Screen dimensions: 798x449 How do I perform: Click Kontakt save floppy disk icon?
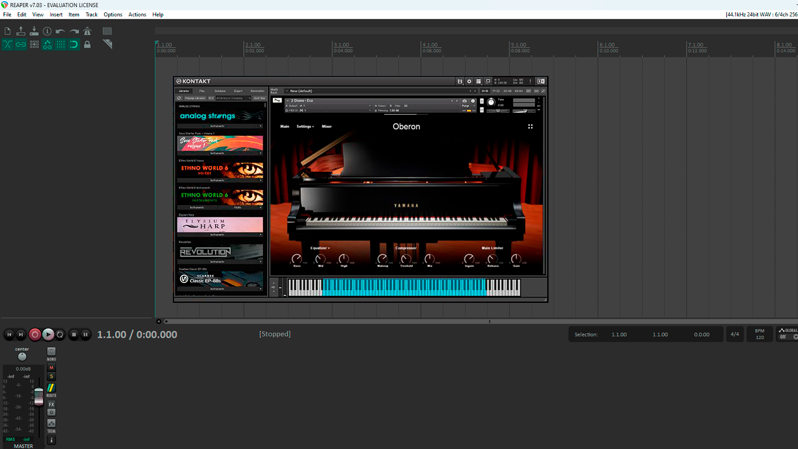click(460, 81)
